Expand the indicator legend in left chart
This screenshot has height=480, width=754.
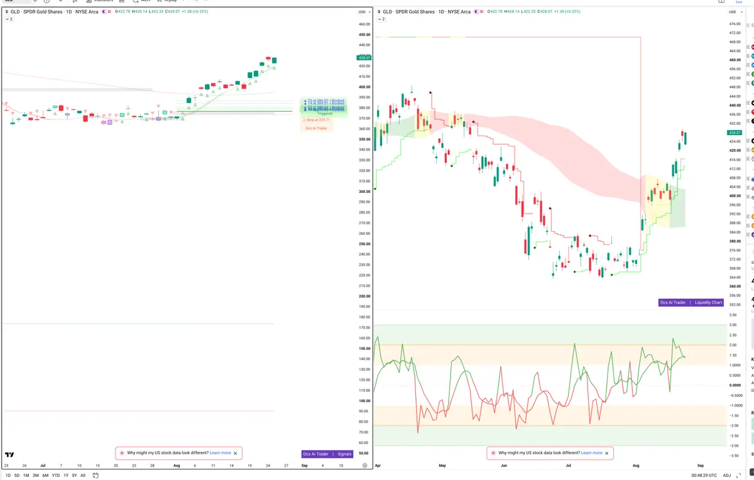9,19
